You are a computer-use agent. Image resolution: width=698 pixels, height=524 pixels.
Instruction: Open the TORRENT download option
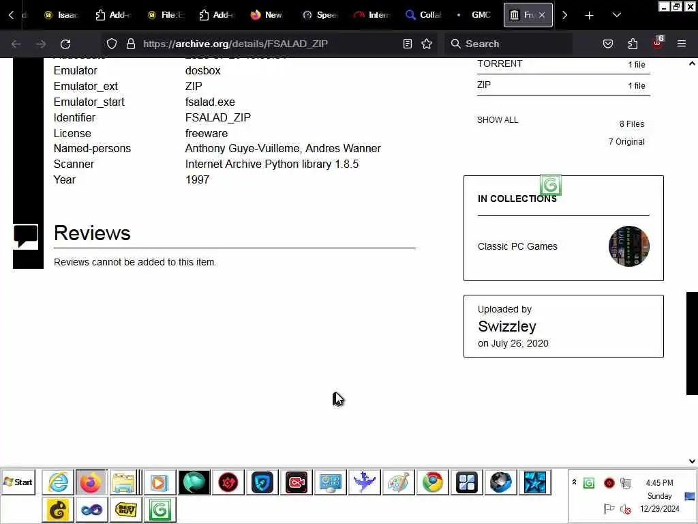(x=563, y=64)
